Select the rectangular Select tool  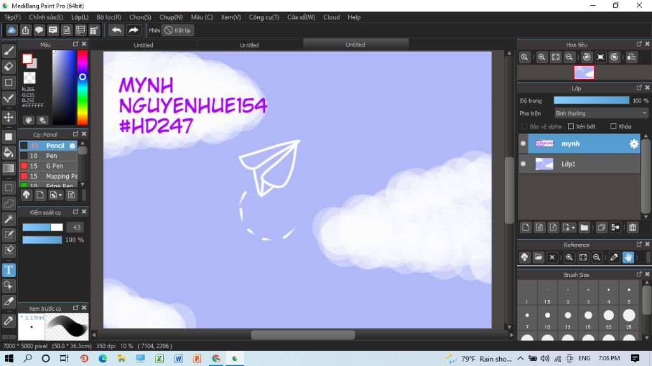point(9,187)
